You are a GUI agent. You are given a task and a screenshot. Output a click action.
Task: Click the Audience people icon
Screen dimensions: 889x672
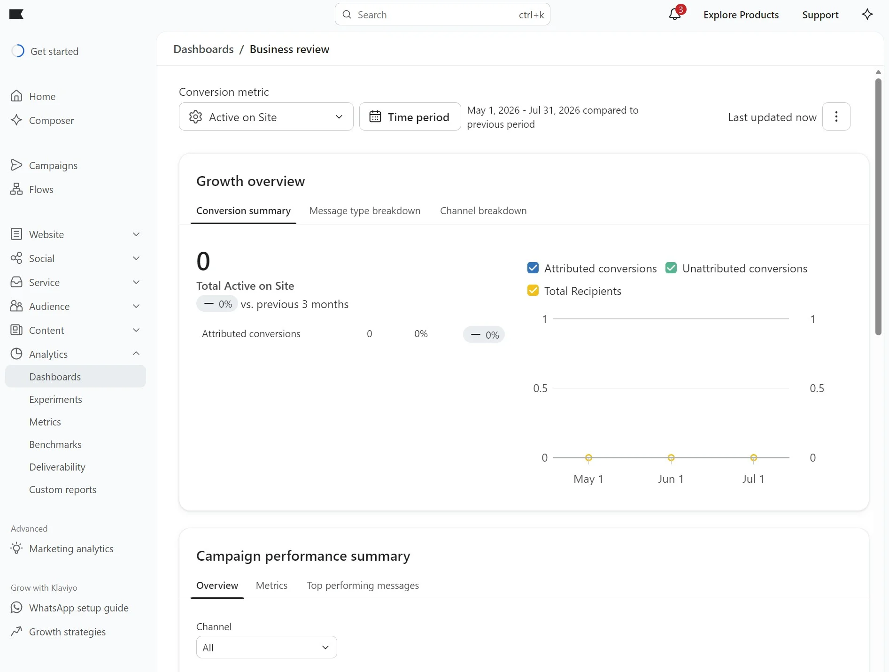coord(16,306)
